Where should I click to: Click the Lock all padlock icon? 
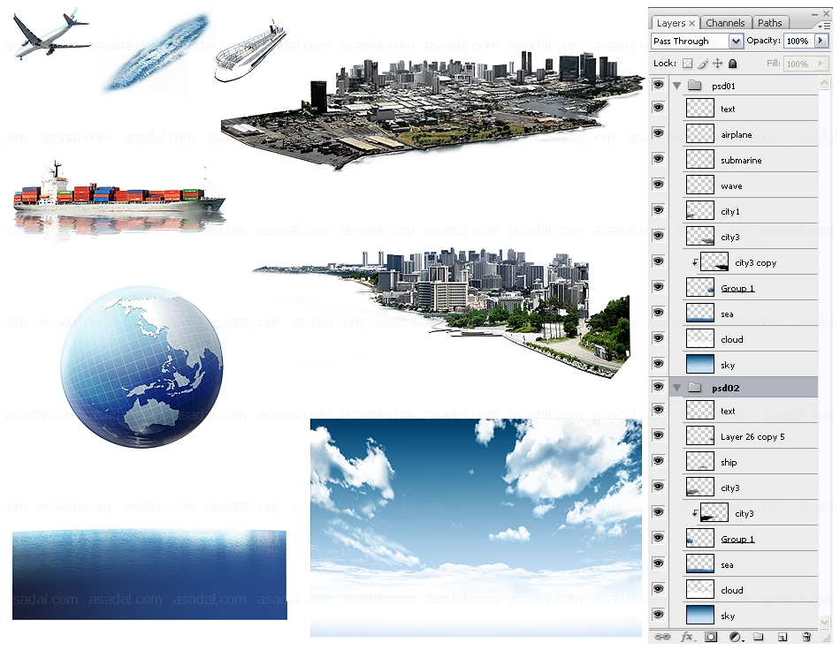[x=732, y=64]
